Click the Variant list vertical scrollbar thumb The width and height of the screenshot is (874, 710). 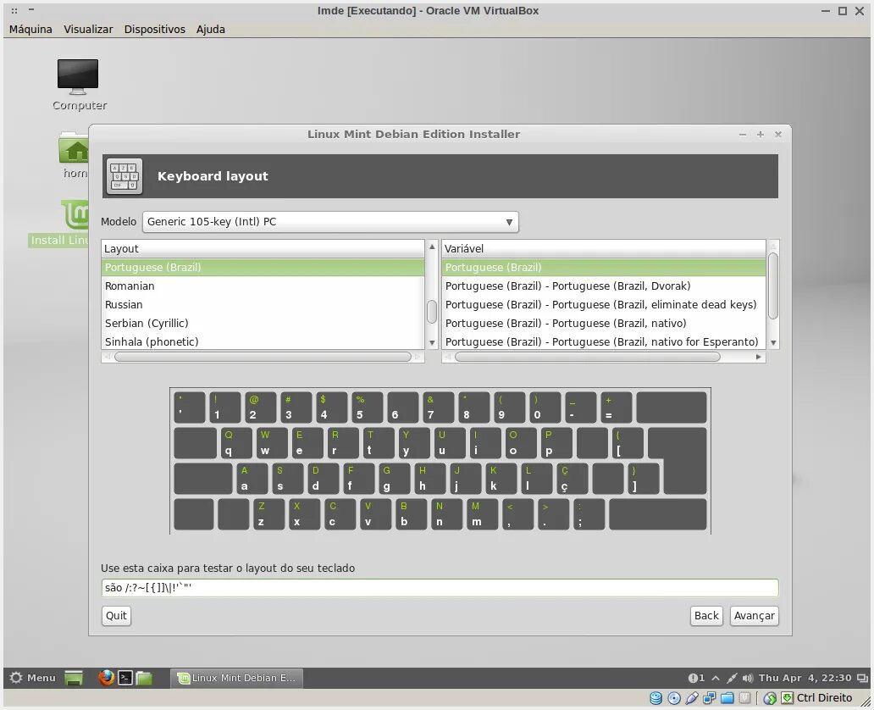pyautogui.click(x=773, y=286)
